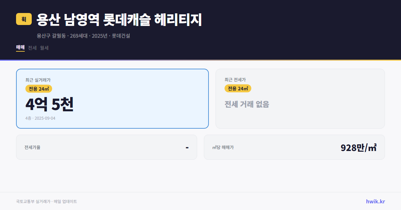The image size is (401, 210).
Task: Select the 전용 24㎡ badge on sale price card
Action: [x=38, y=89]
